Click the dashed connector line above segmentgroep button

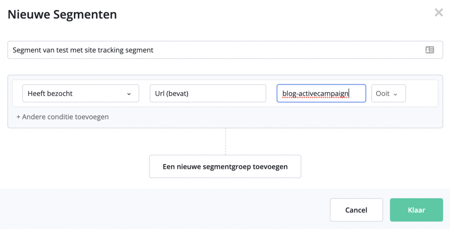point(225,141)
